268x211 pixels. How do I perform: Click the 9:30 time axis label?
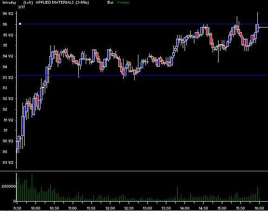point(17,208)
